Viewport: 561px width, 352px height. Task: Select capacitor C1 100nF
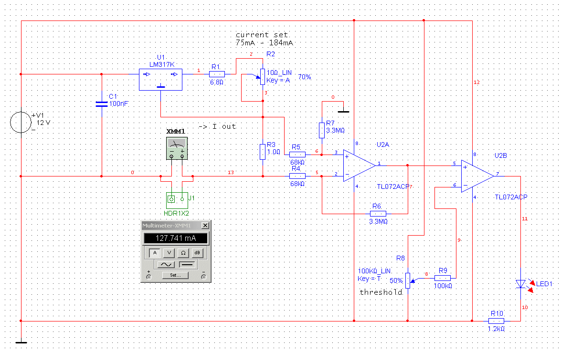point(102,104)
